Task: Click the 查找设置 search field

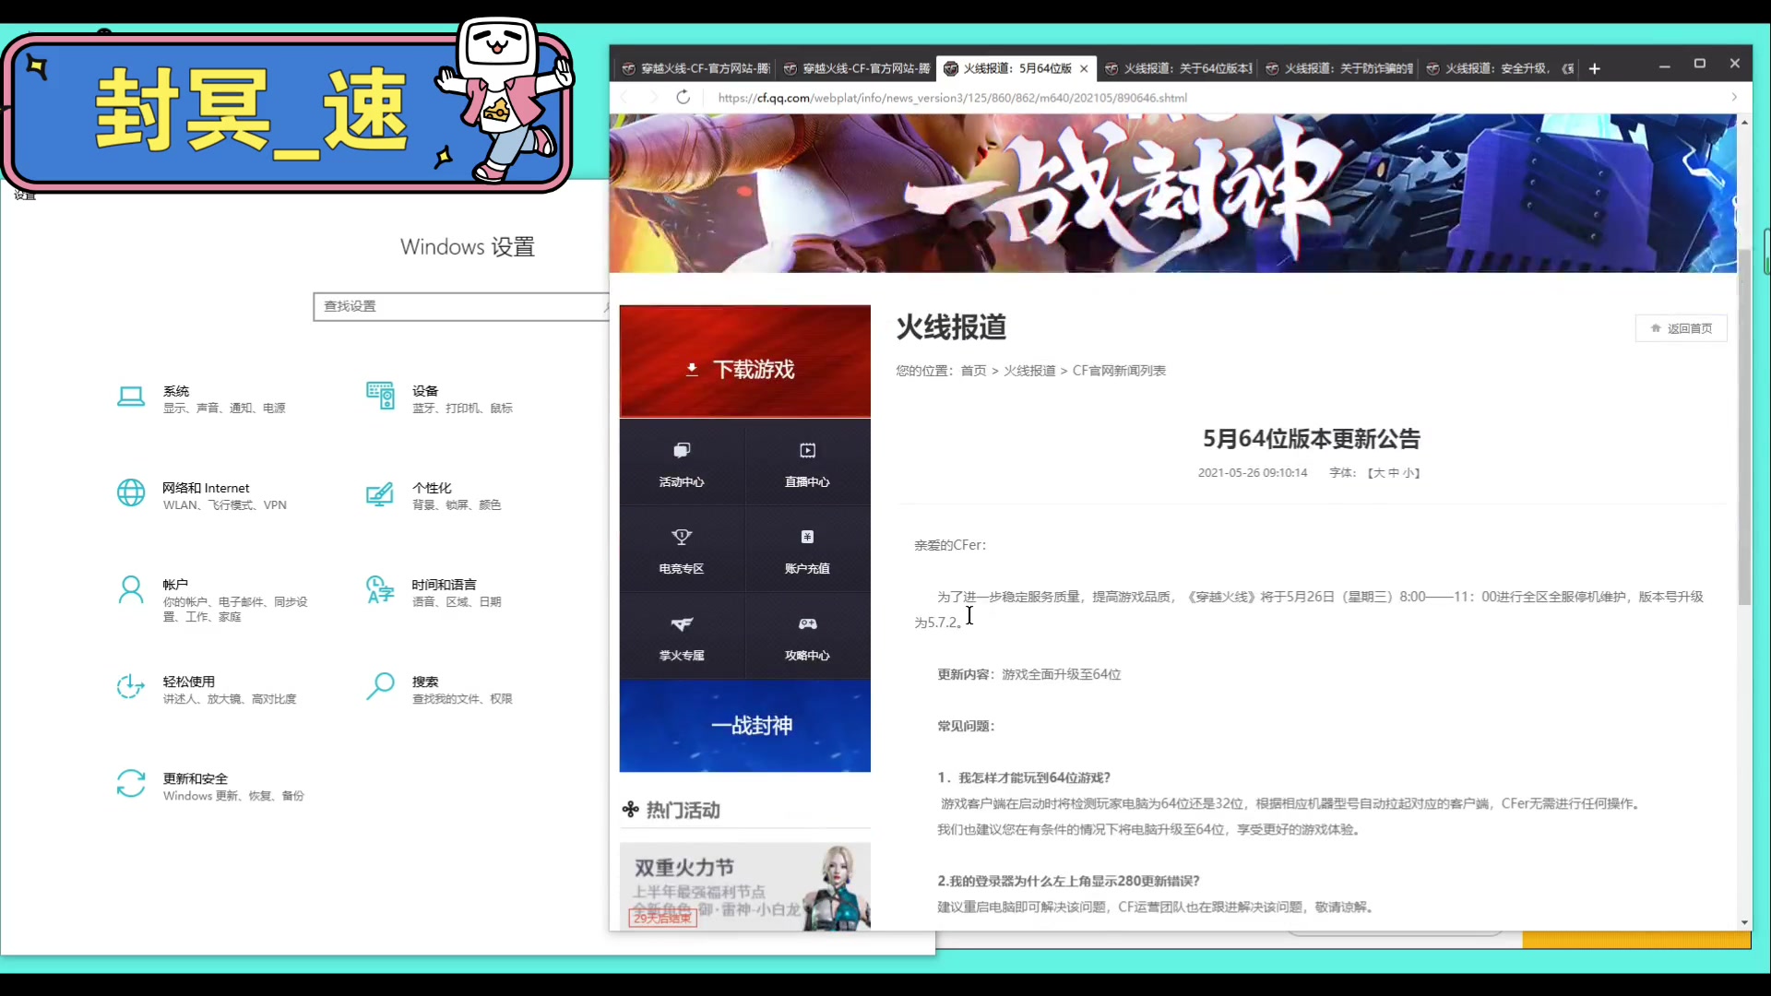Action: pyautogui.click(x=461, y=306)
